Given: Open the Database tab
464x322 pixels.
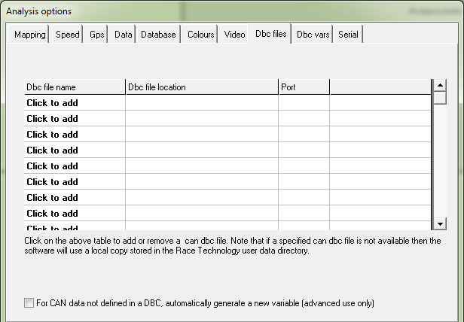Looking at the screenshot, I should point(158,35).
